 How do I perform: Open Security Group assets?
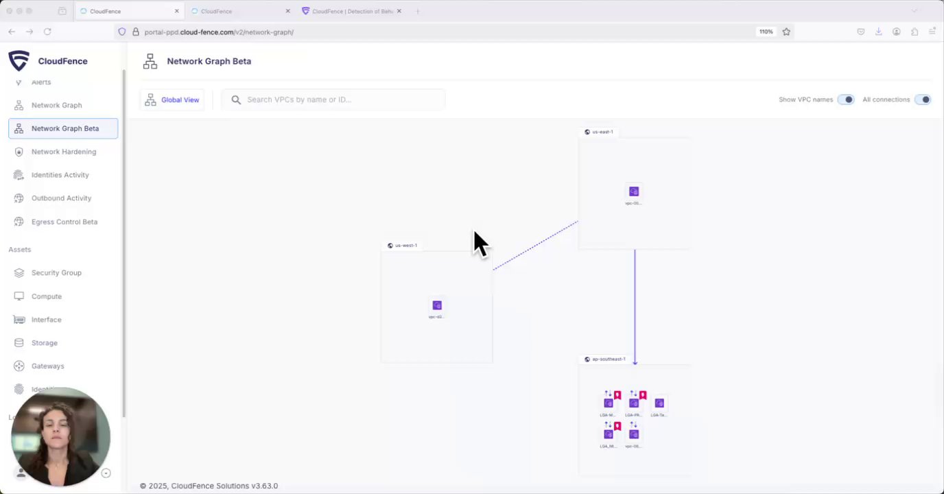63,272
